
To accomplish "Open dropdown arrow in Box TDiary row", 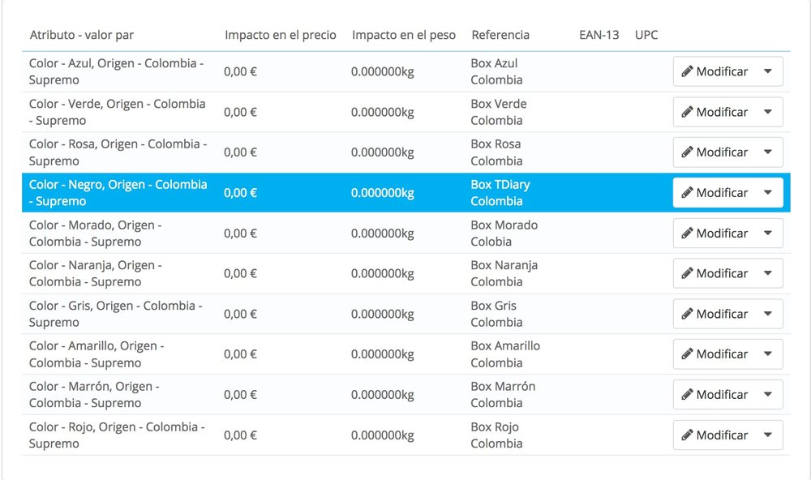I will click(x=768, y=192).
